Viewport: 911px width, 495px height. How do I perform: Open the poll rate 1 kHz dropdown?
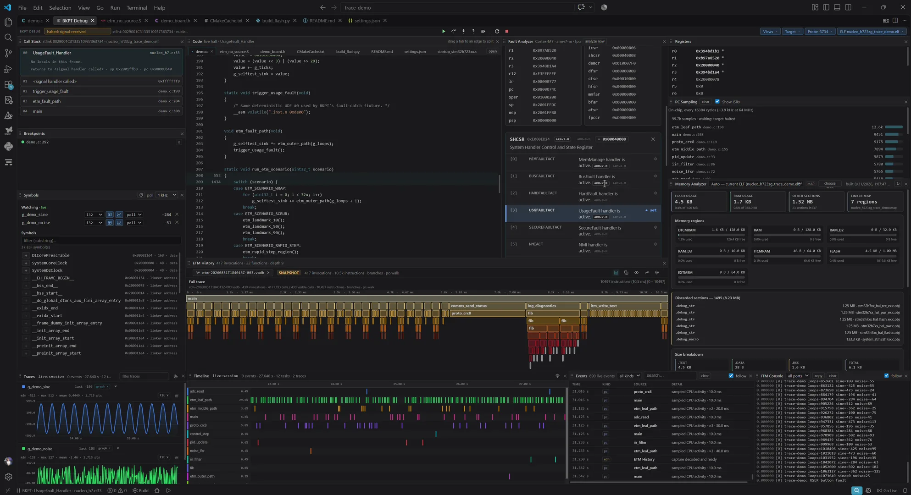click(167, 195)
